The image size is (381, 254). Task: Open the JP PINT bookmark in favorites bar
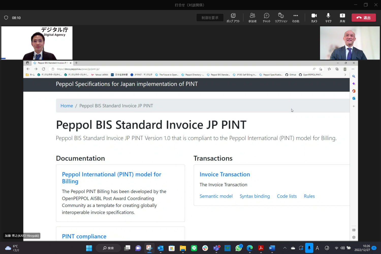[x=141, y=75]
